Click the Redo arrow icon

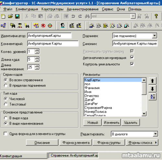coord(80,16)
